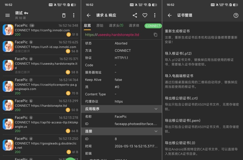Tap key icon next to 调试 title

26,13
